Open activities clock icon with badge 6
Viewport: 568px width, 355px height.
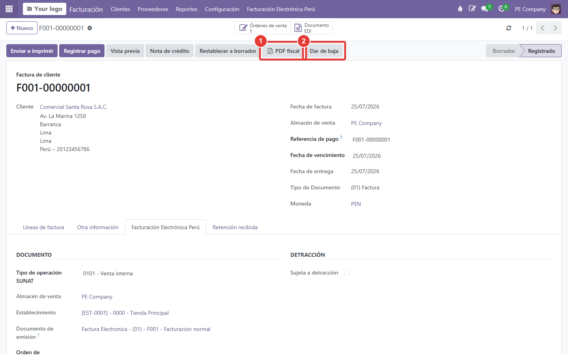(501, 9)
